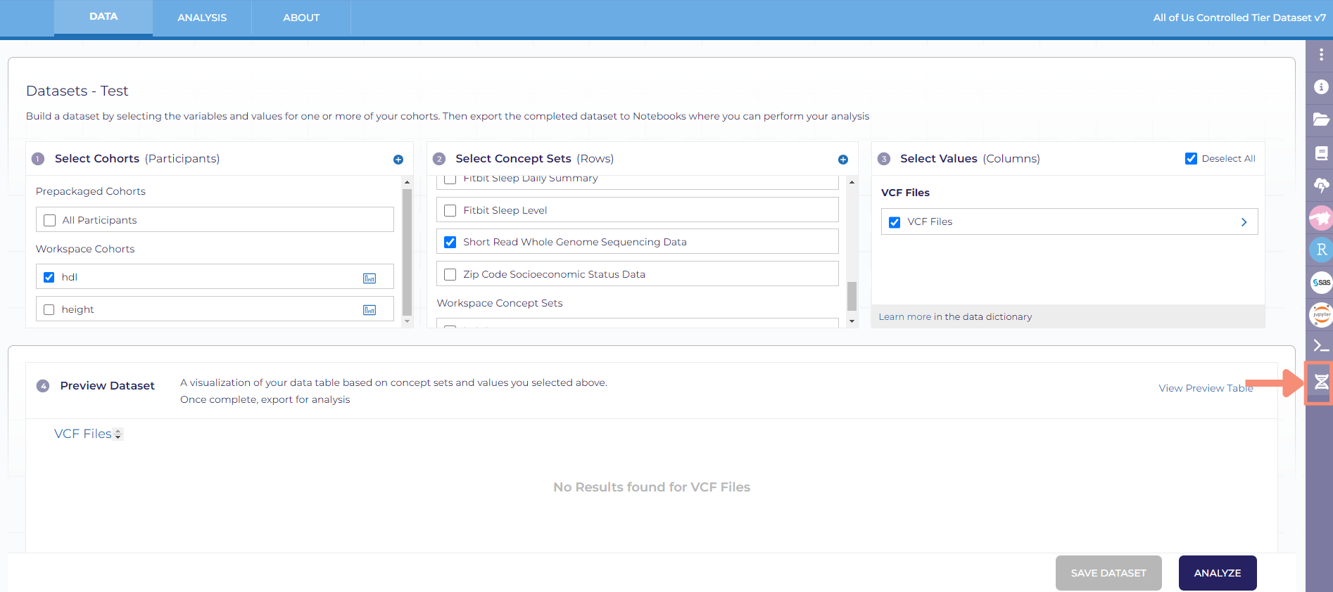Click the ANALYZE button
The image size is (1333, 592).
(x=1218, y=573)
